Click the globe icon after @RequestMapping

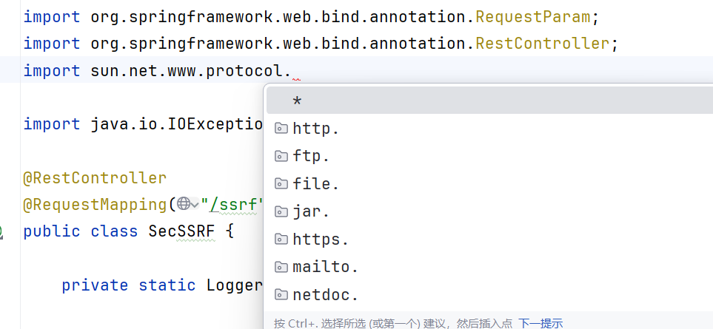pos(183,204)
